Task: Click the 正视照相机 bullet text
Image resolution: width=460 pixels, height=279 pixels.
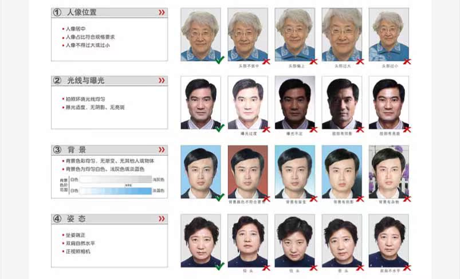Action: click(x=78, y=252)
